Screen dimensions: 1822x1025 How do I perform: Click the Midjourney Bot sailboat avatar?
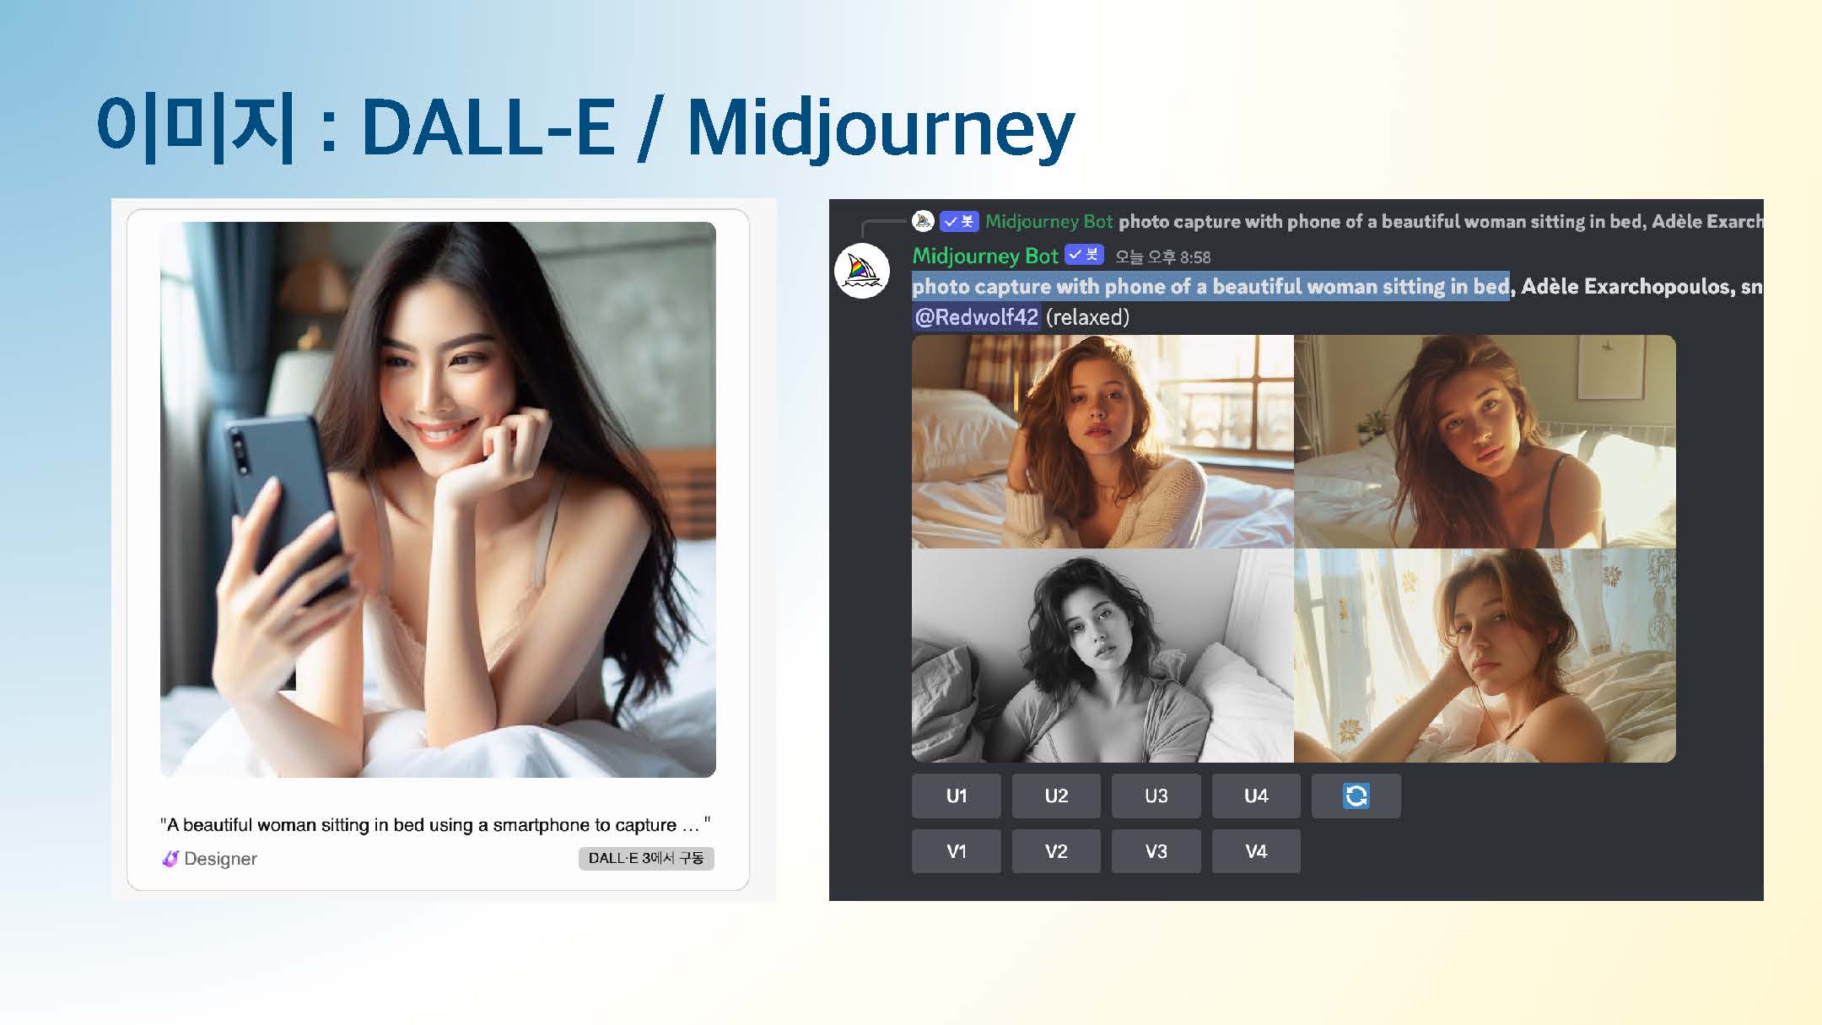pos(861,271)
